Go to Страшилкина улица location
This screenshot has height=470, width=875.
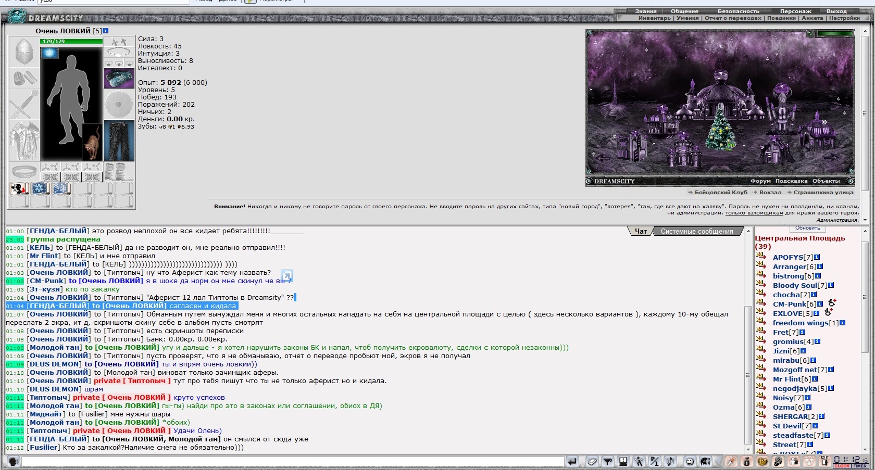823,192
